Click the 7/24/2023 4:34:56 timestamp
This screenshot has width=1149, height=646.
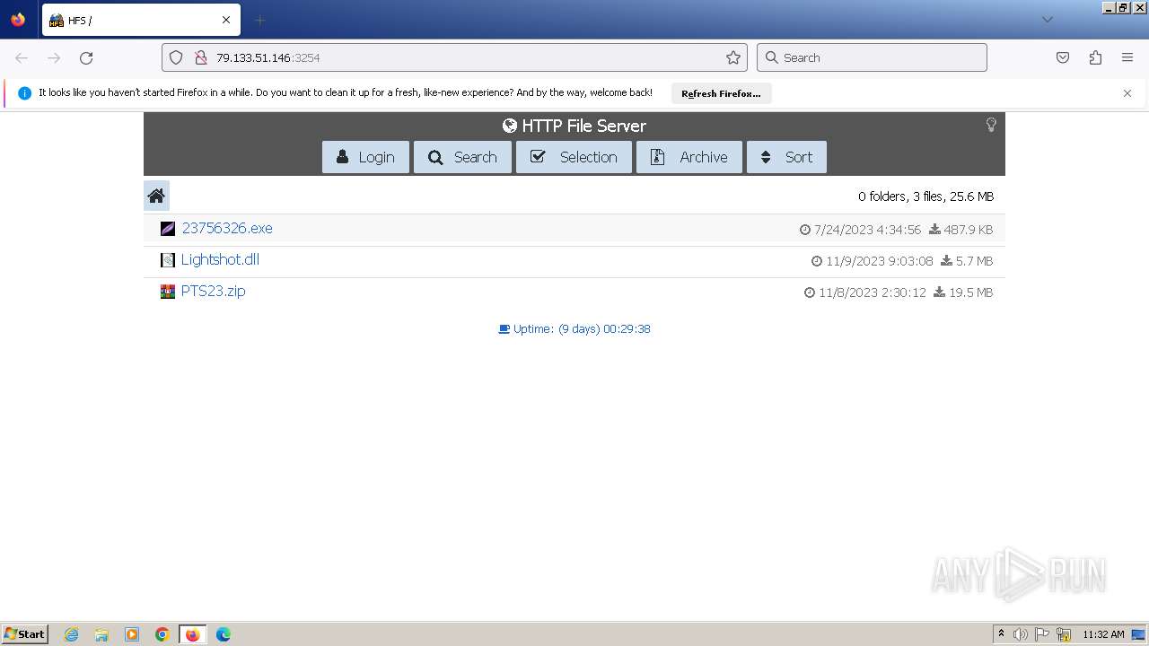[867, 230]
